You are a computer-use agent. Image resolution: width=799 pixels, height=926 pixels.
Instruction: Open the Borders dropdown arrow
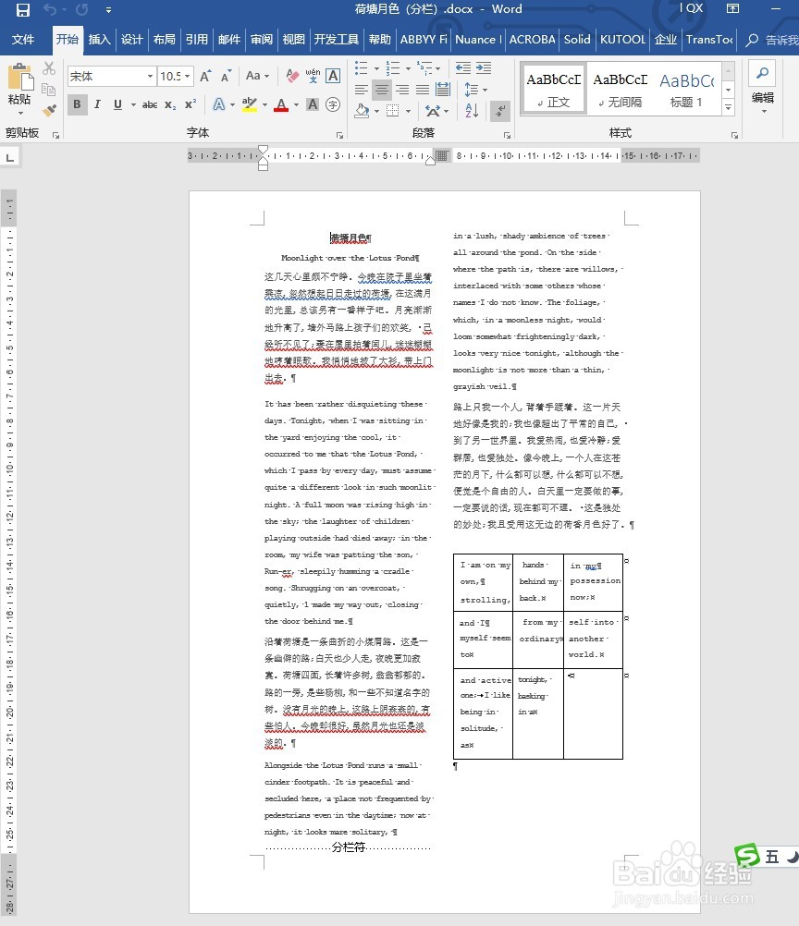tap(408, 111)
